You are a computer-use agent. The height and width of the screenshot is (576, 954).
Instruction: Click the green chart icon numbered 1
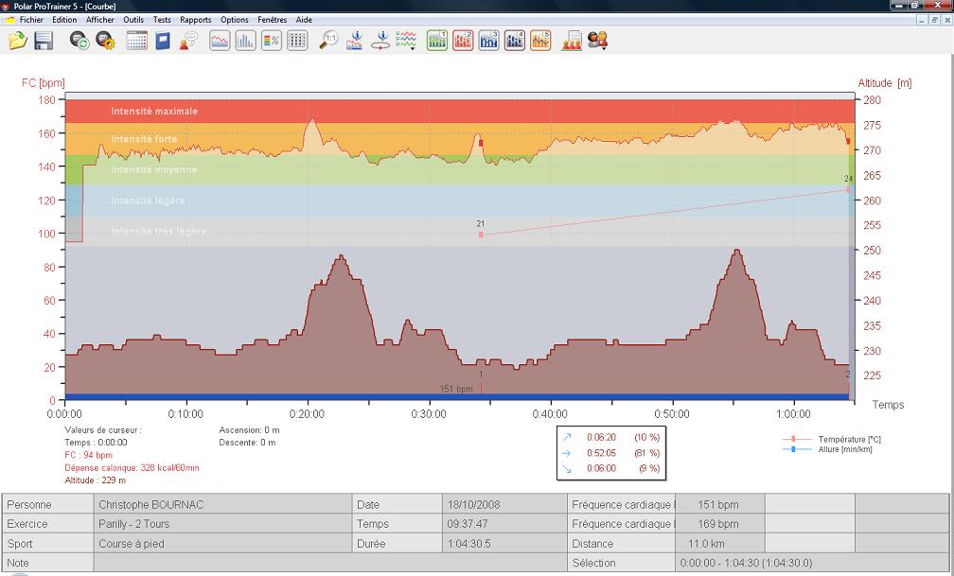click(x=437, y=41)
